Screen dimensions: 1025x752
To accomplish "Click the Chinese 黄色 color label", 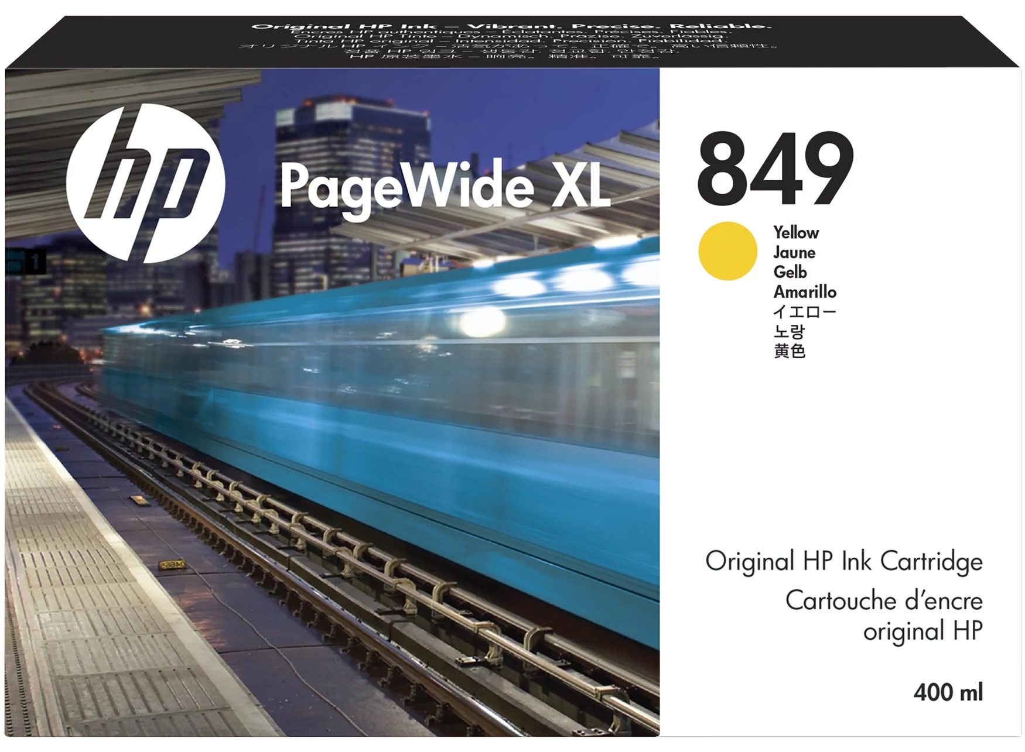I will [789, 351].
